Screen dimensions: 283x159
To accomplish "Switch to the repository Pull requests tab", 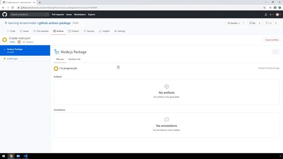I will tap(41, 31).
